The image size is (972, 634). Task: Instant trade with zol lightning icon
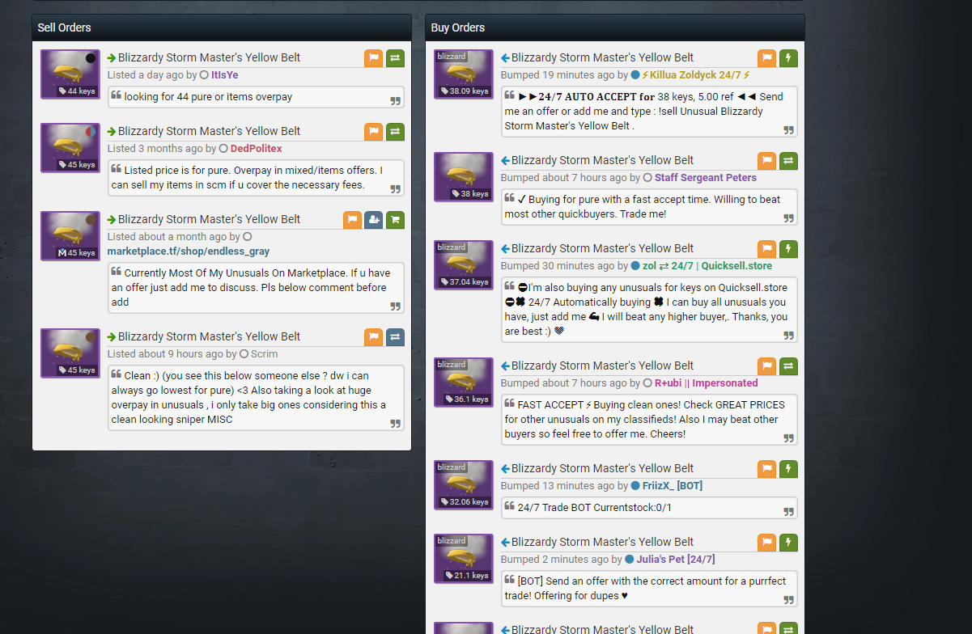(x=788, y=249)
